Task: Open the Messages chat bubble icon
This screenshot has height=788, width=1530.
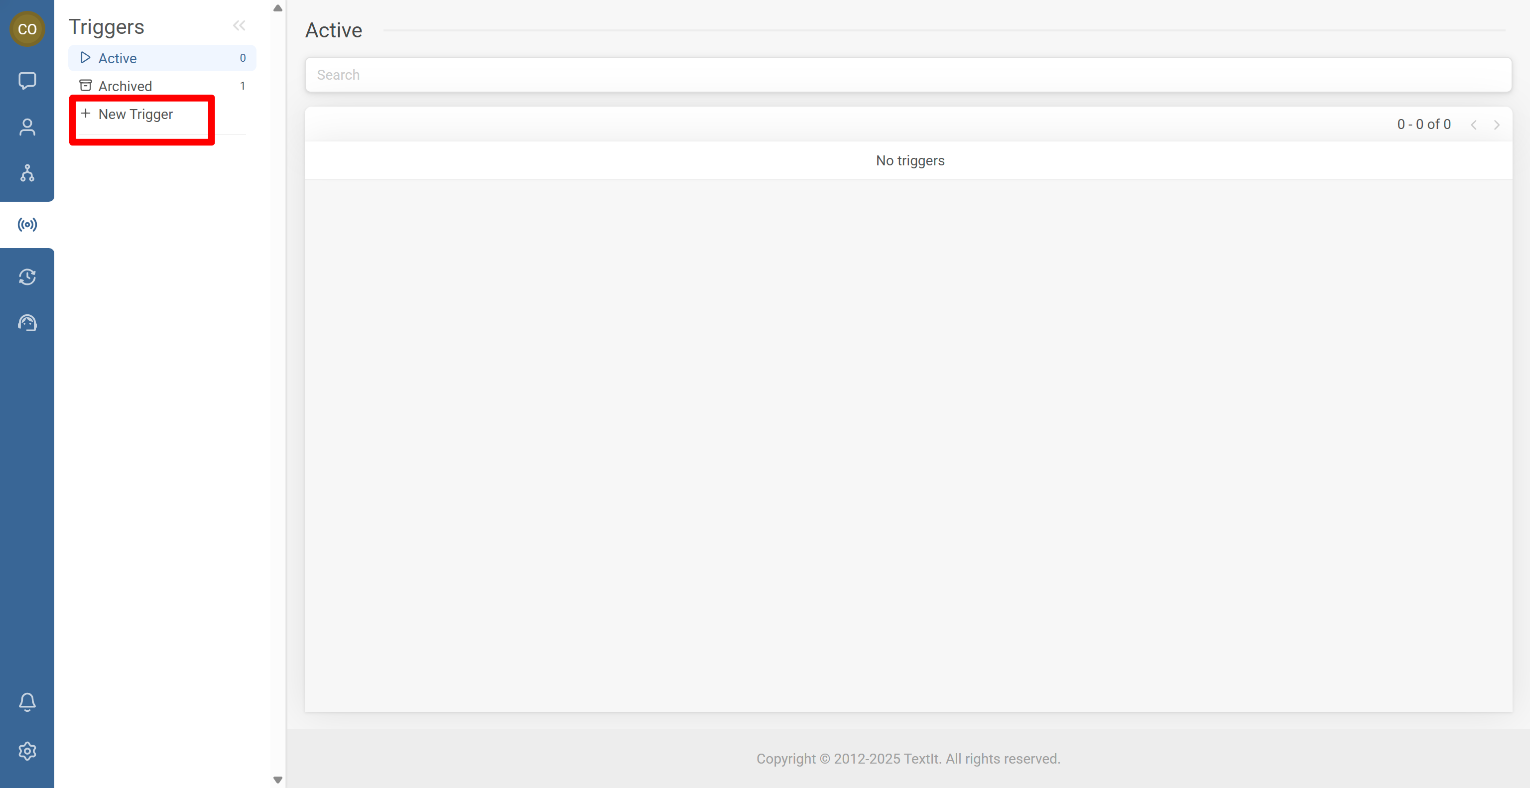Action: pos(27,81)
